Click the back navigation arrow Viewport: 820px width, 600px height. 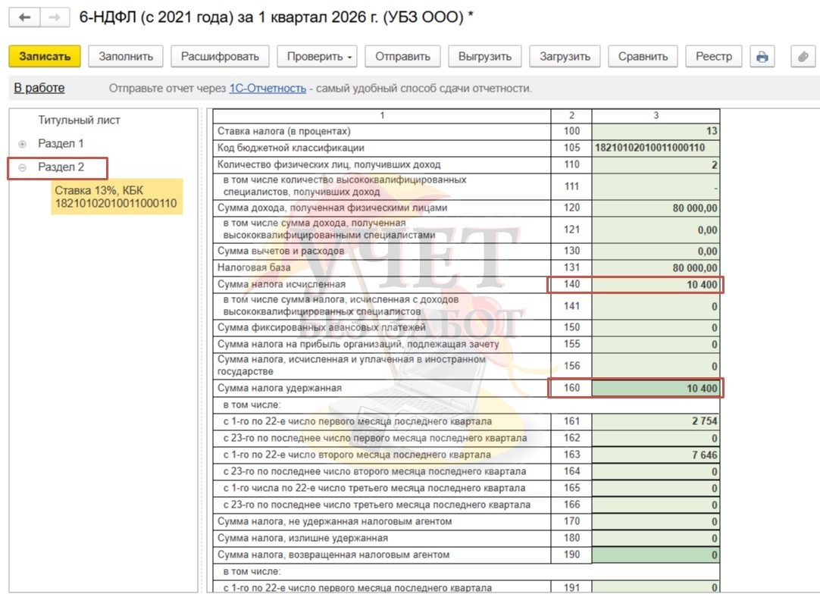tap(24, 17)
